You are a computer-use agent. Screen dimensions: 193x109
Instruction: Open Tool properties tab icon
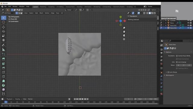pos(162,45)
